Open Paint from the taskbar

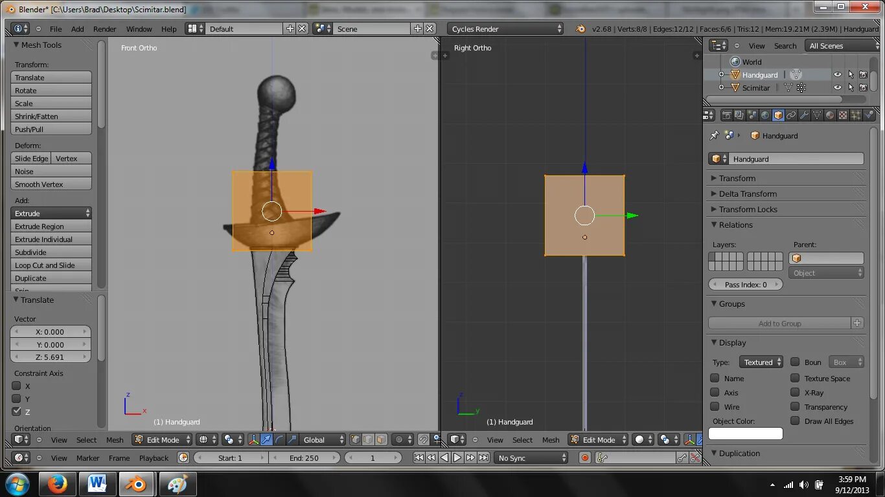(177, 483)
